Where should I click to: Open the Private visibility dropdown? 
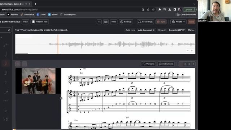click(178, 22)
